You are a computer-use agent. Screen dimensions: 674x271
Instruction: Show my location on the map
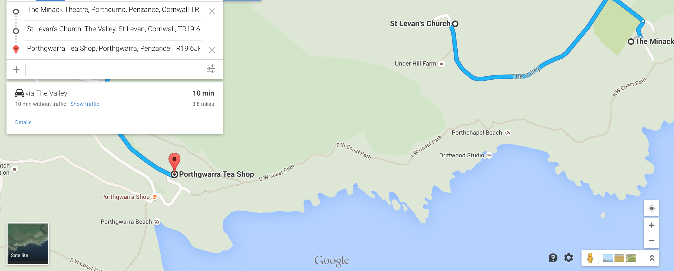pyautogui.click(x=652, y=208)
